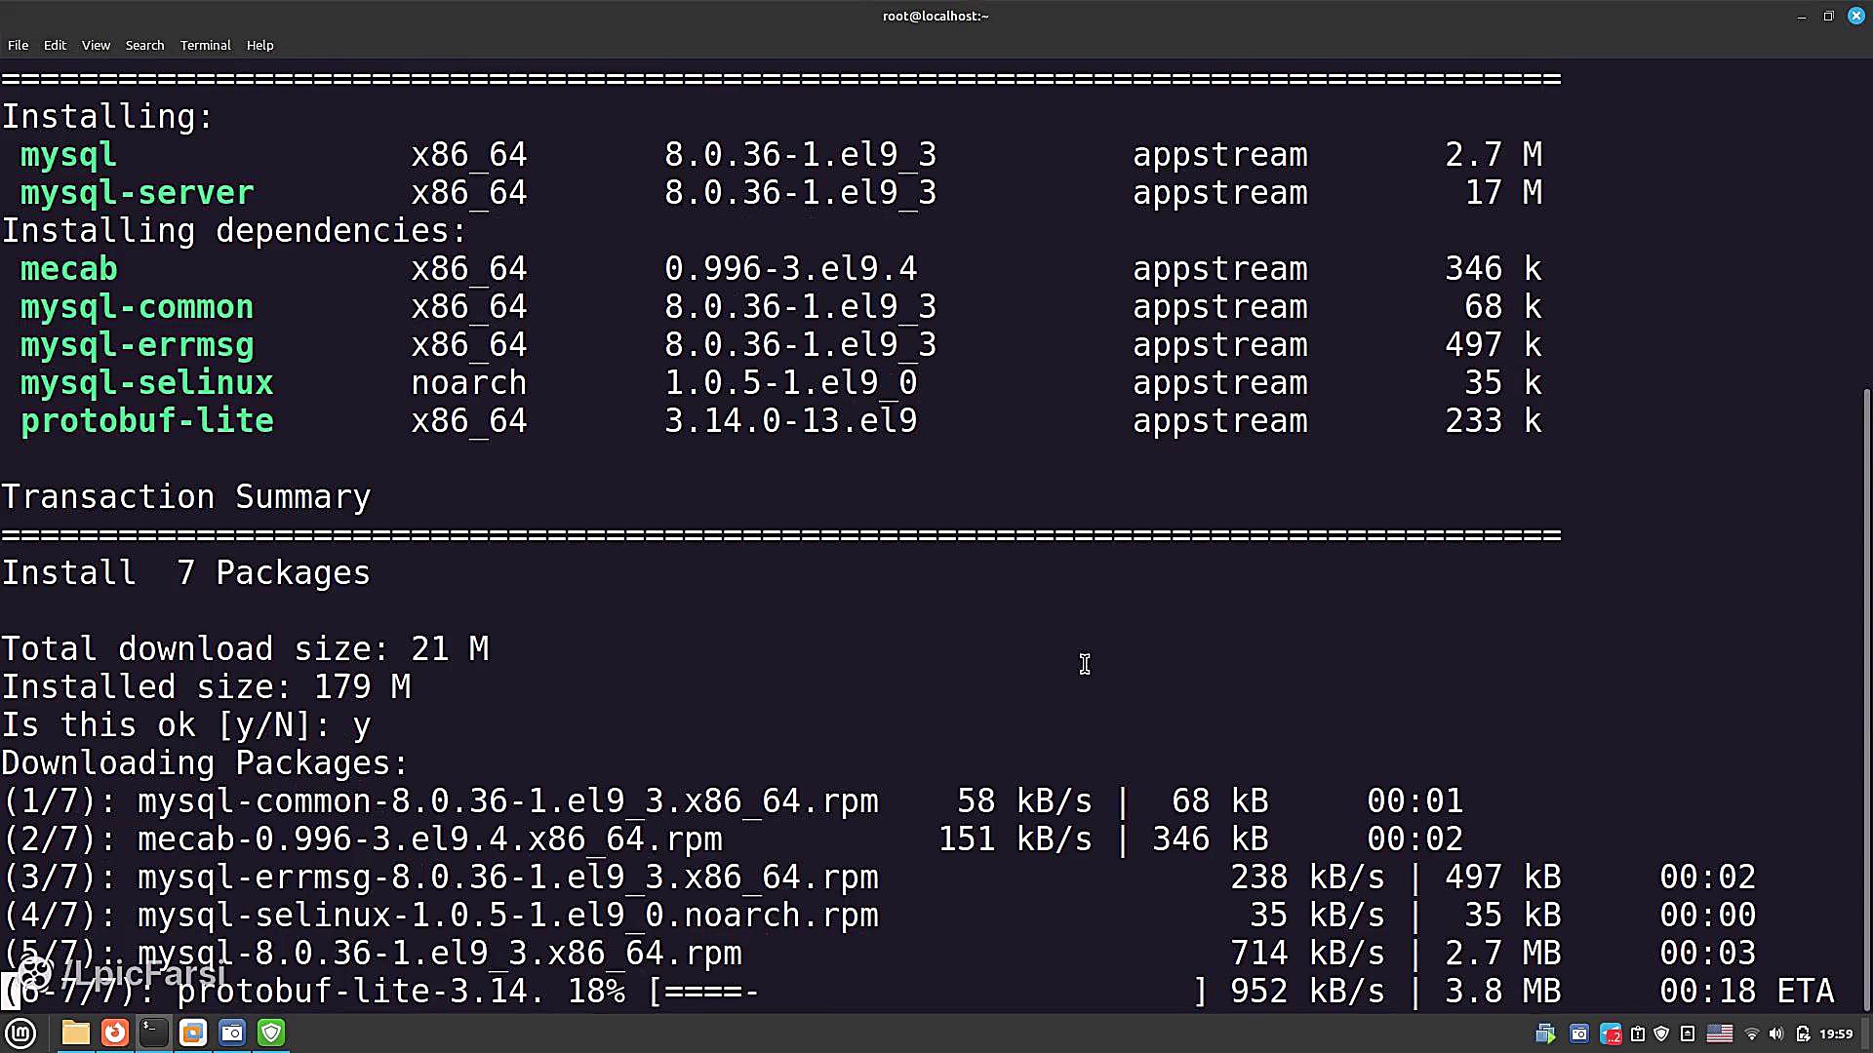Image resolution: width=1873 pixels, height=1053 pixels.
Task: Click the 'Is this ok [y/N]: y' prompt
Action: [x=185, y=725]
